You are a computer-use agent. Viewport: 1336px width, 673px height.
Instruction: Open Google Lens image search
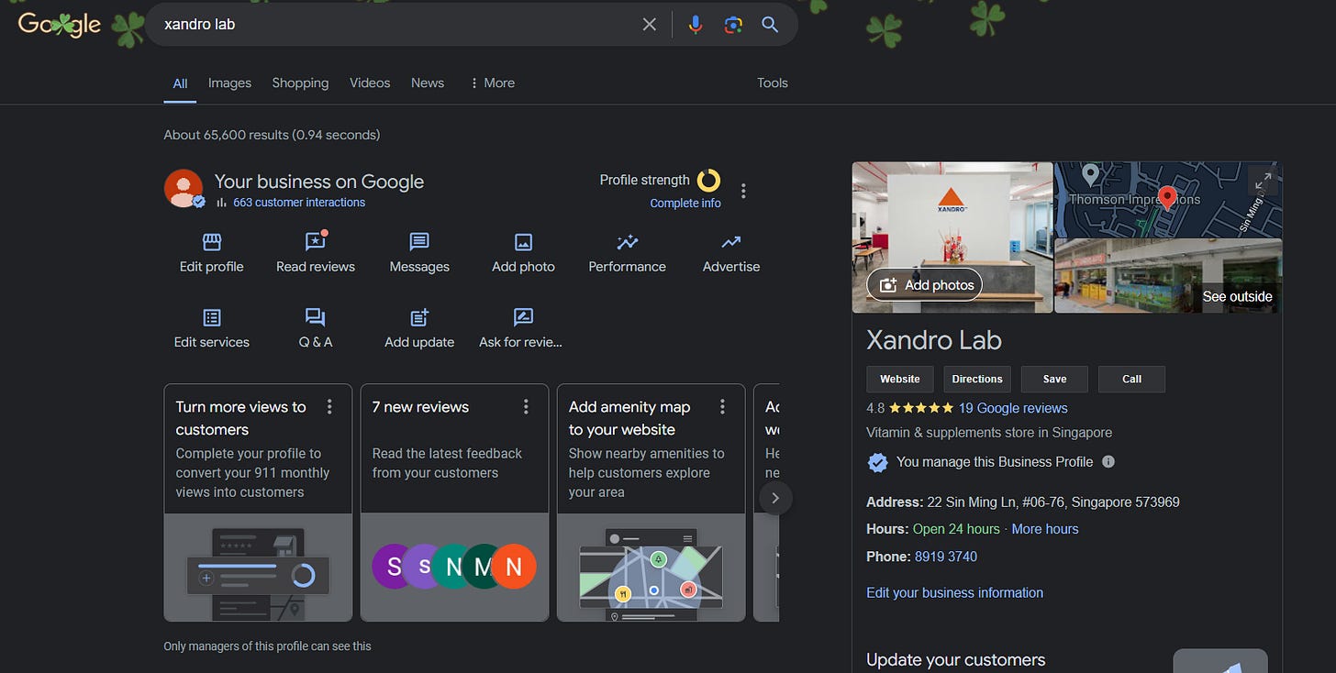[732, 25]
